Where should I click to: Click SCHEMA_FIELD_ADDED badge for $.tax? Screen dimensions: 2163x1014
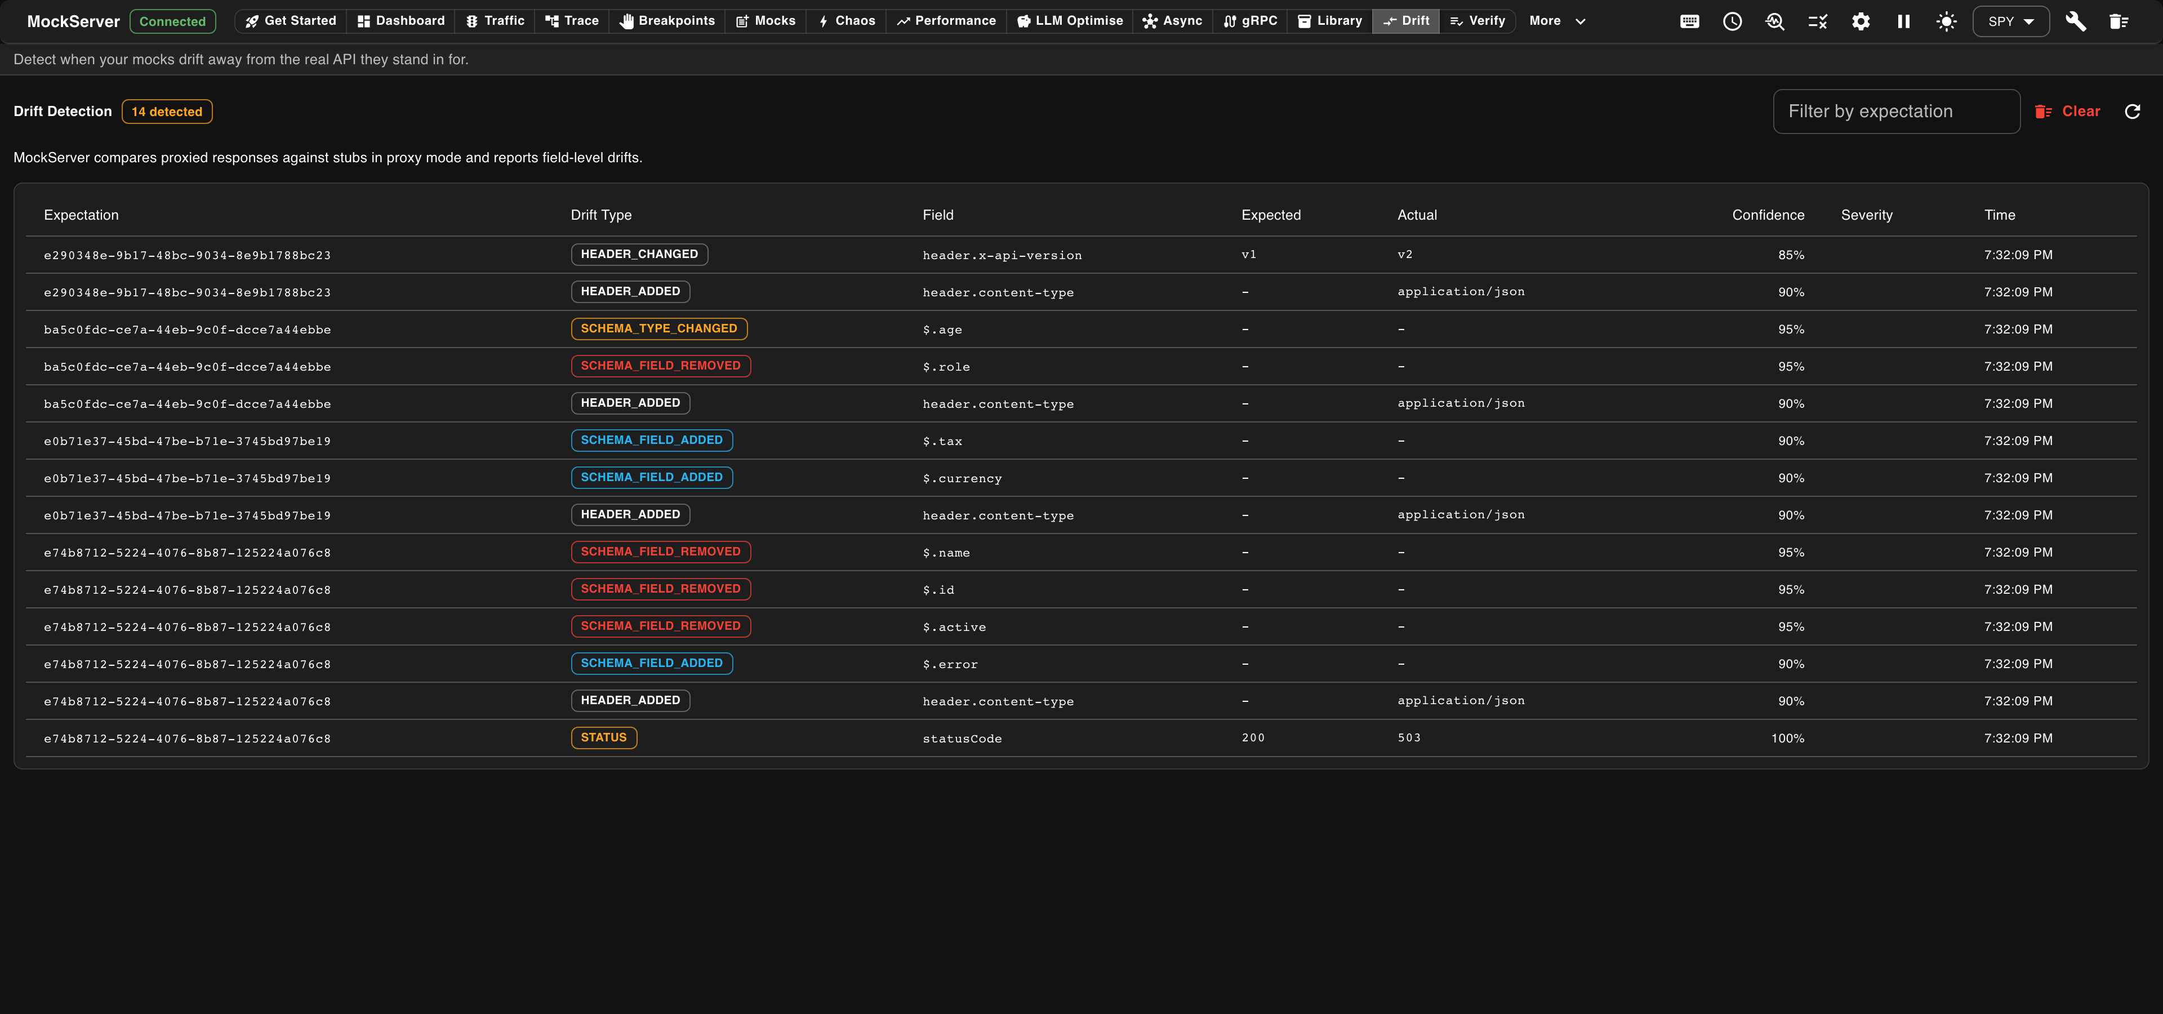(x=652, y=441)
